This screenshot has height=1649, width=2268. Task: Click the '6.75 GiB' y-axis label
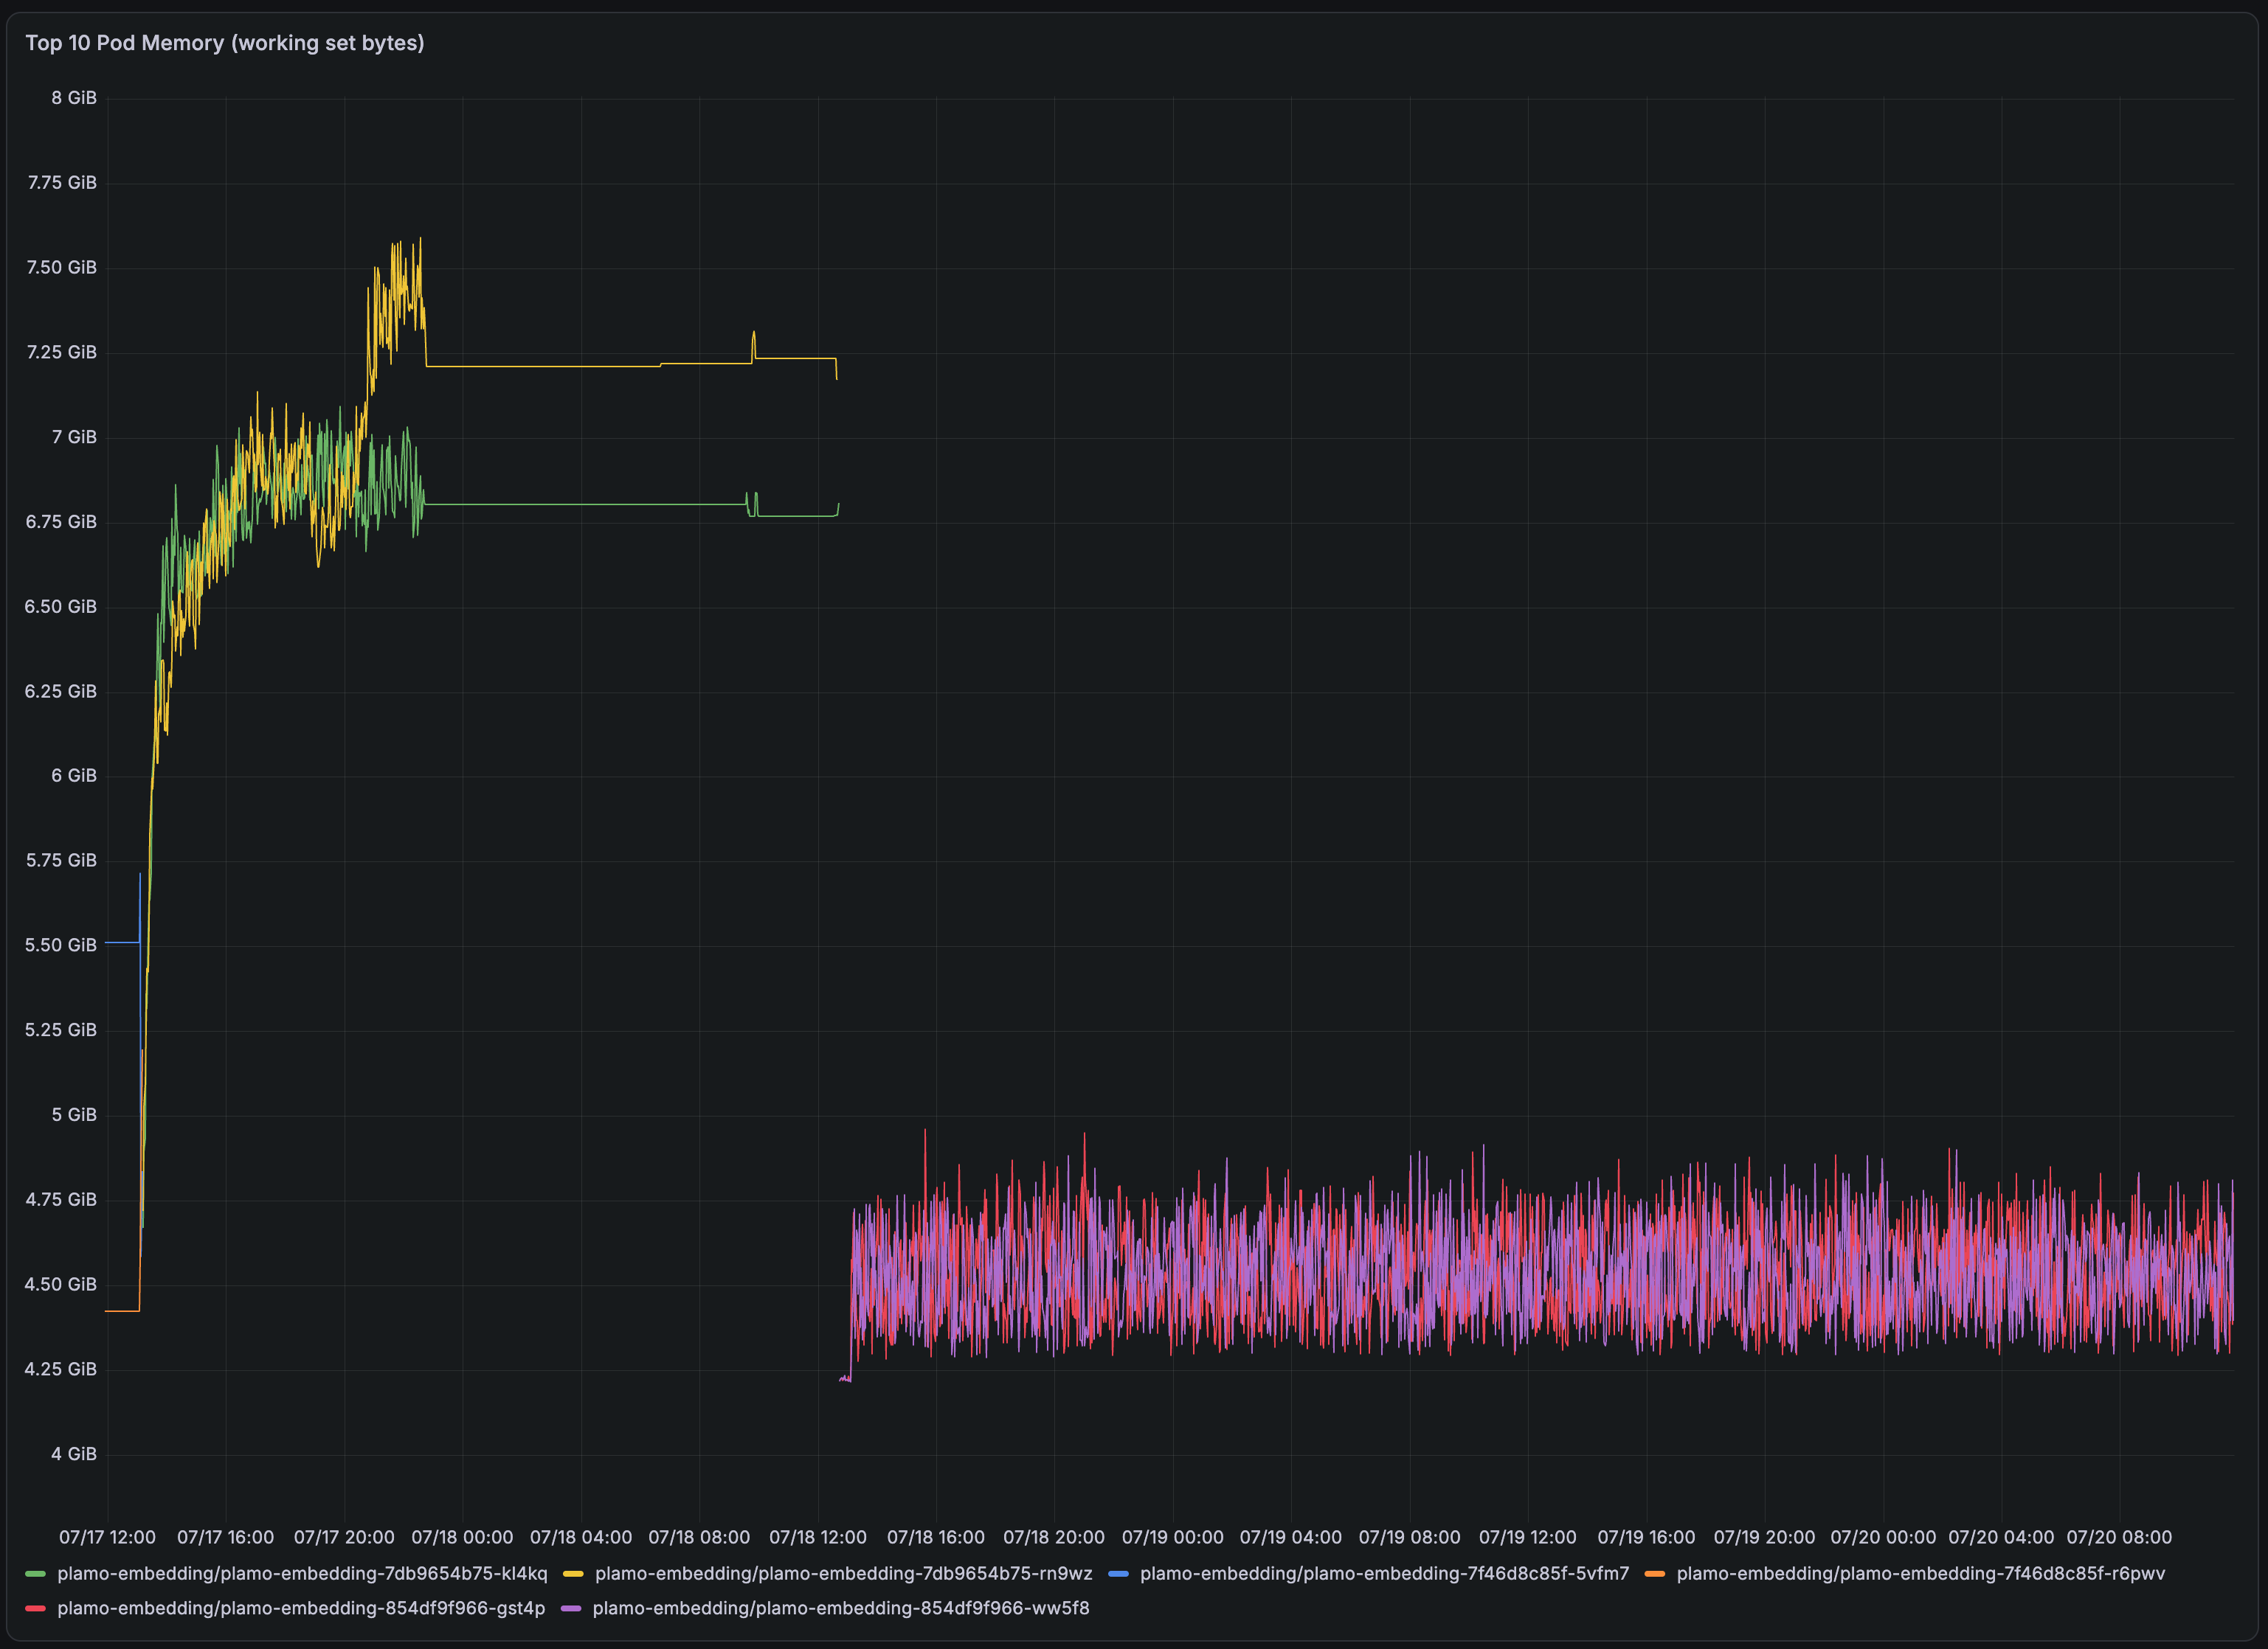[61, 521]
